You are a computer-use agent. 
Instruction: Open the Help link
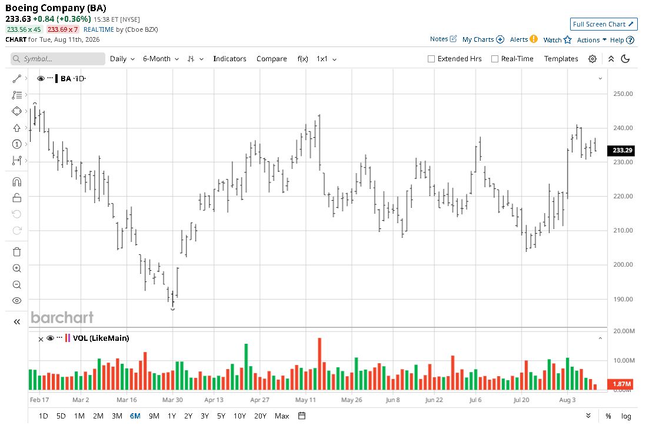coord(622,40)
